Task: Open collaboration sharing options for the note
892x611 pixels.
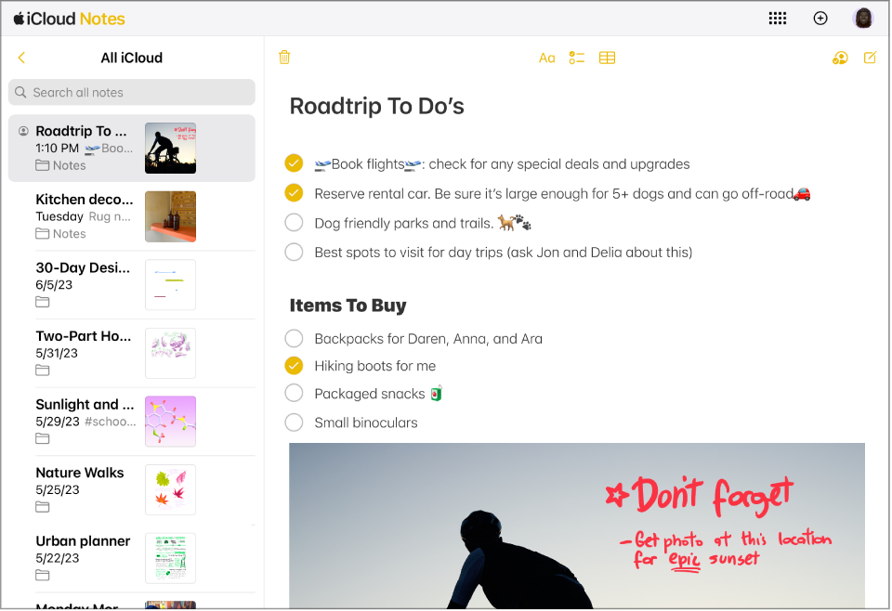Action: (x=839, y=58)
